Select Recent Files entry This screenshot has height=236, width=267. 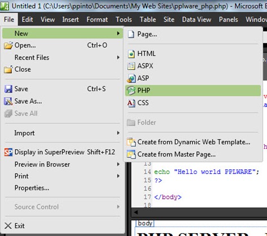[x=63, y=58]
